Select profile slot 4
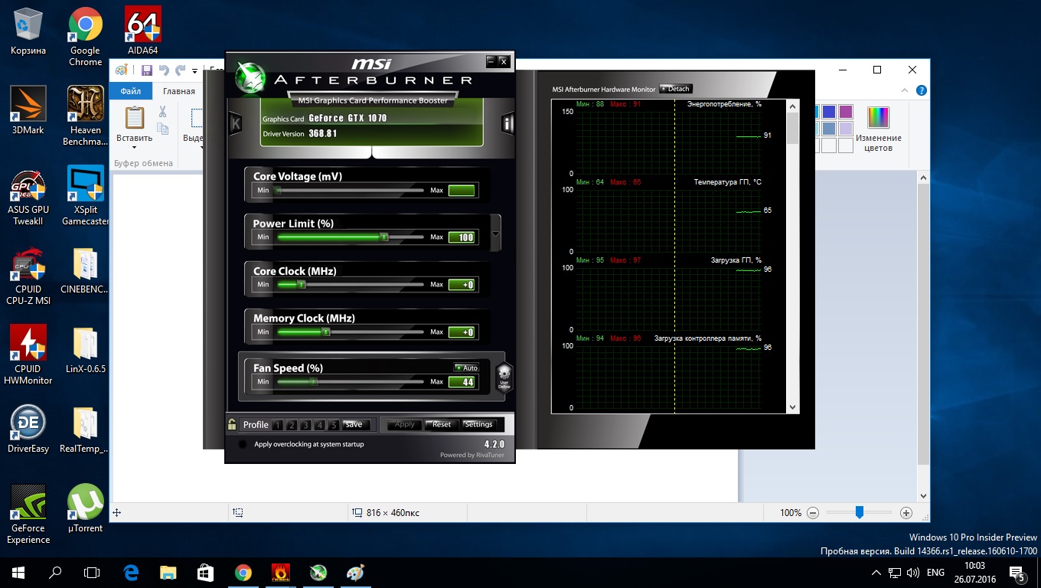 coord(319,425)
